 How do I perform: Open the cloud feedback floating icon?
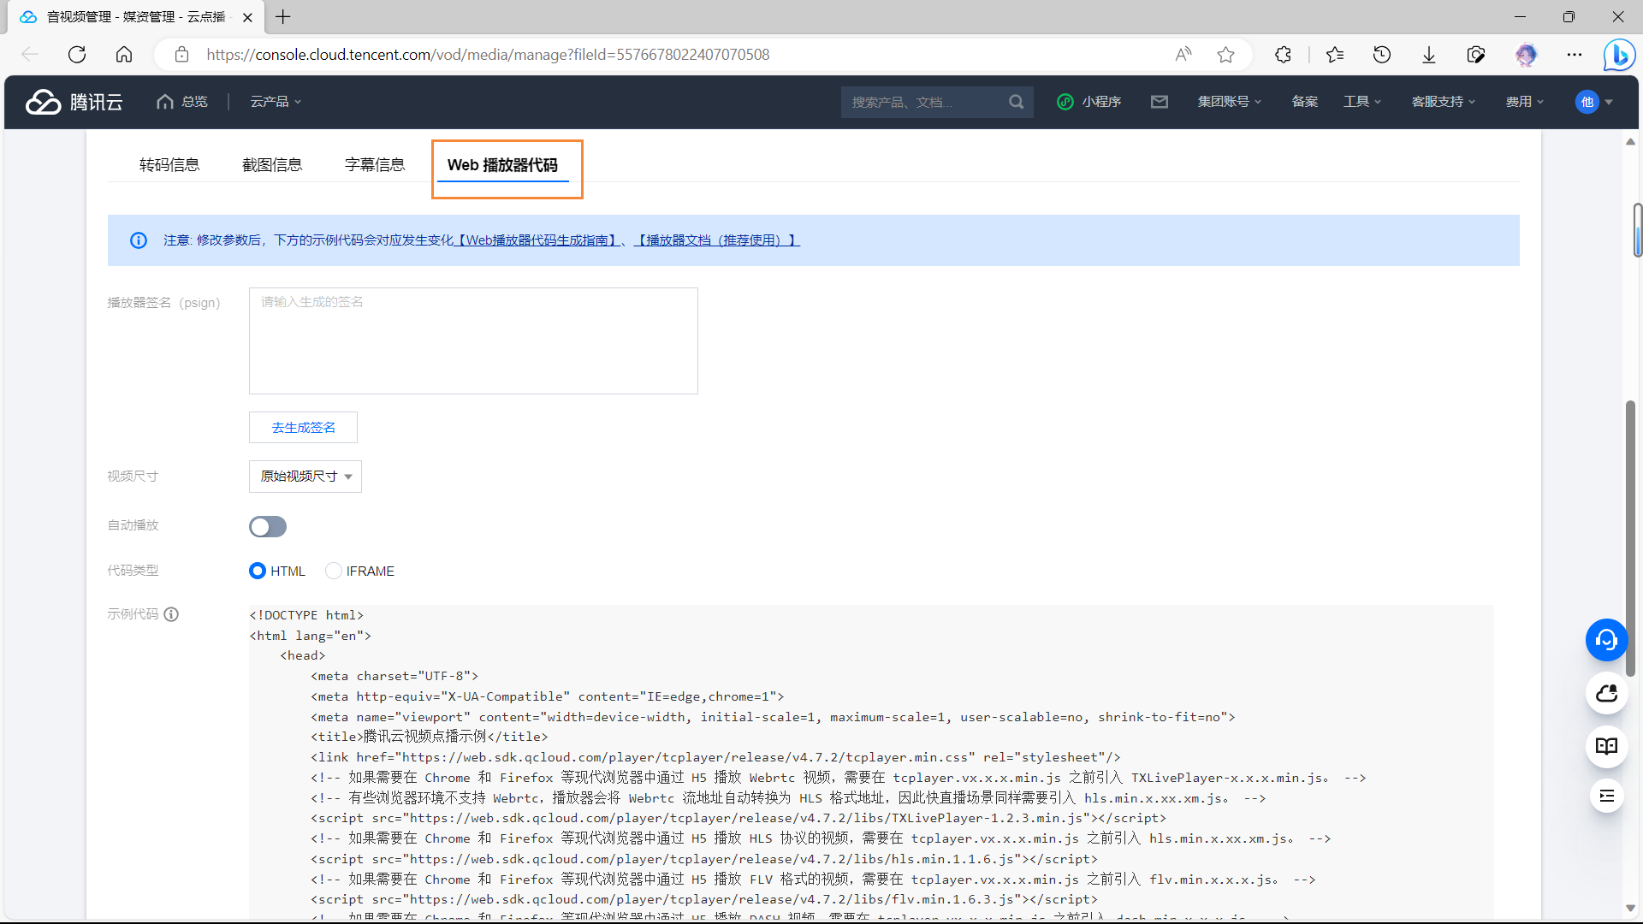point(1606,693)
